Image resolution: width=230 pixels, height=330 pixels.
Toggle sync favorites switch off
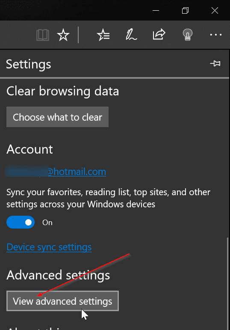tap(21, 222)
